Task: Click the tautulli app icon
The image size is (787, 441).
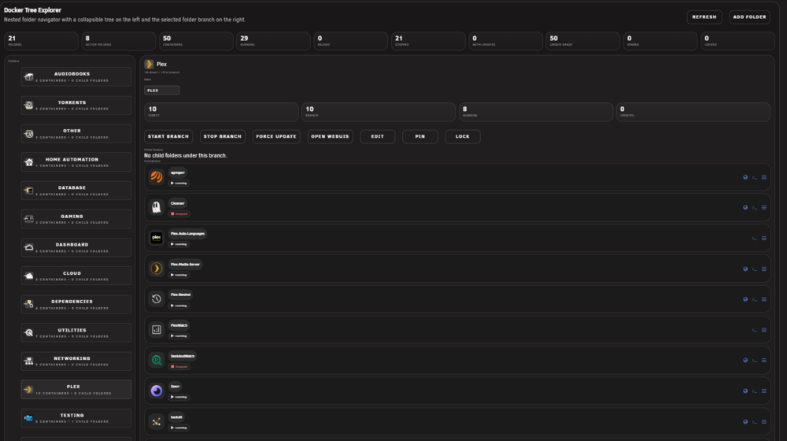Action: pyautogui.click(x=157, y=421)
